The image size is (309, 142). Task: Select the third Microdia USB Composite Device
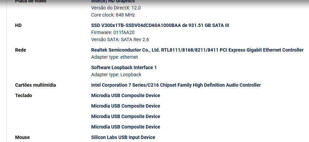pos(126,116)
